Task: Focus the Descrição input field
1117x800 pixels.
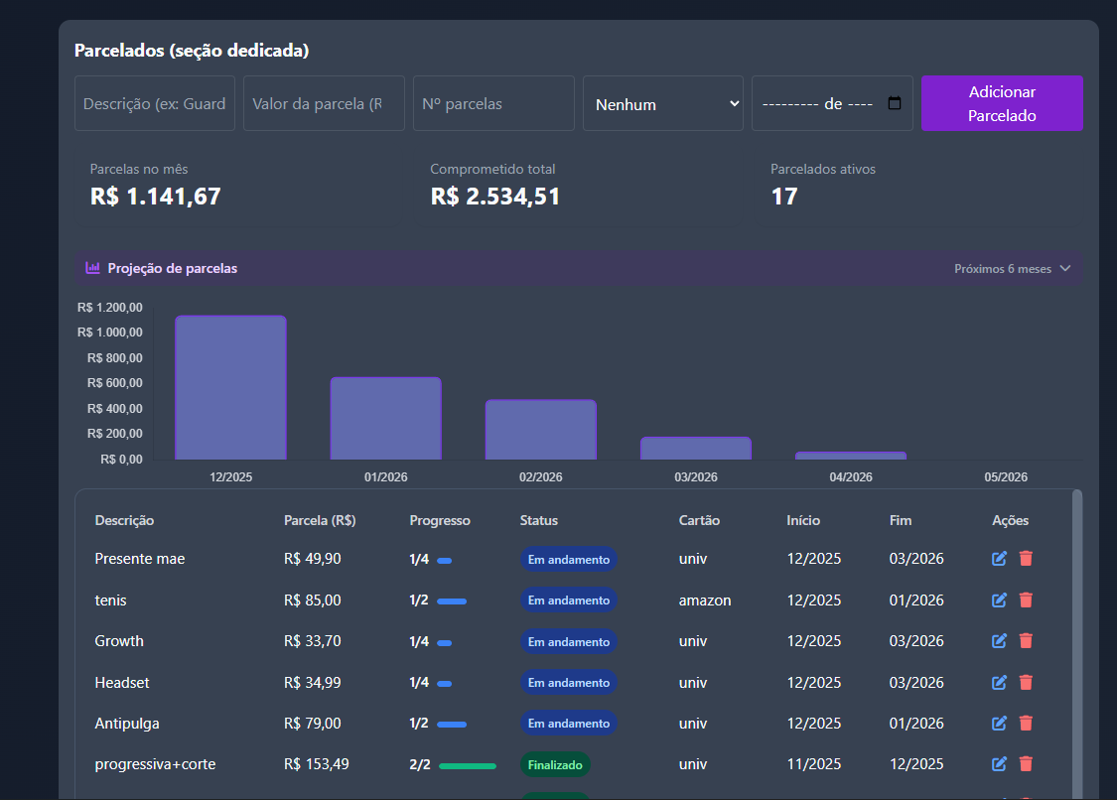Action: [x=155, y=103]
